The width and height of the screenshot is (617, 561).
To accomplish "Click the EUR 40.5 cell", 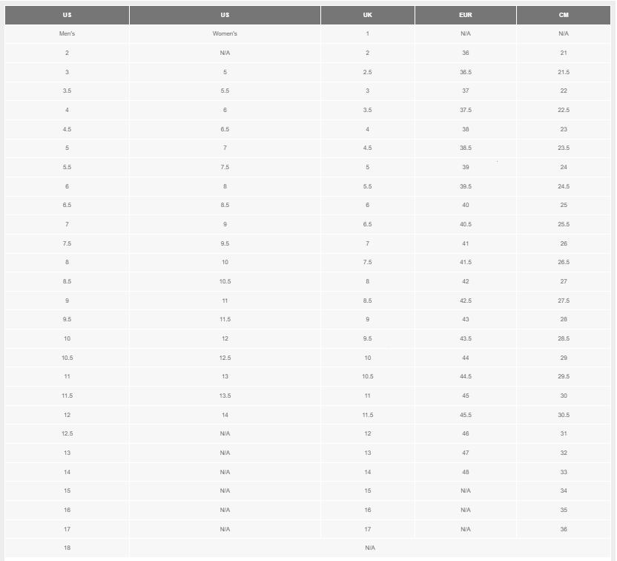I will 465,224.
